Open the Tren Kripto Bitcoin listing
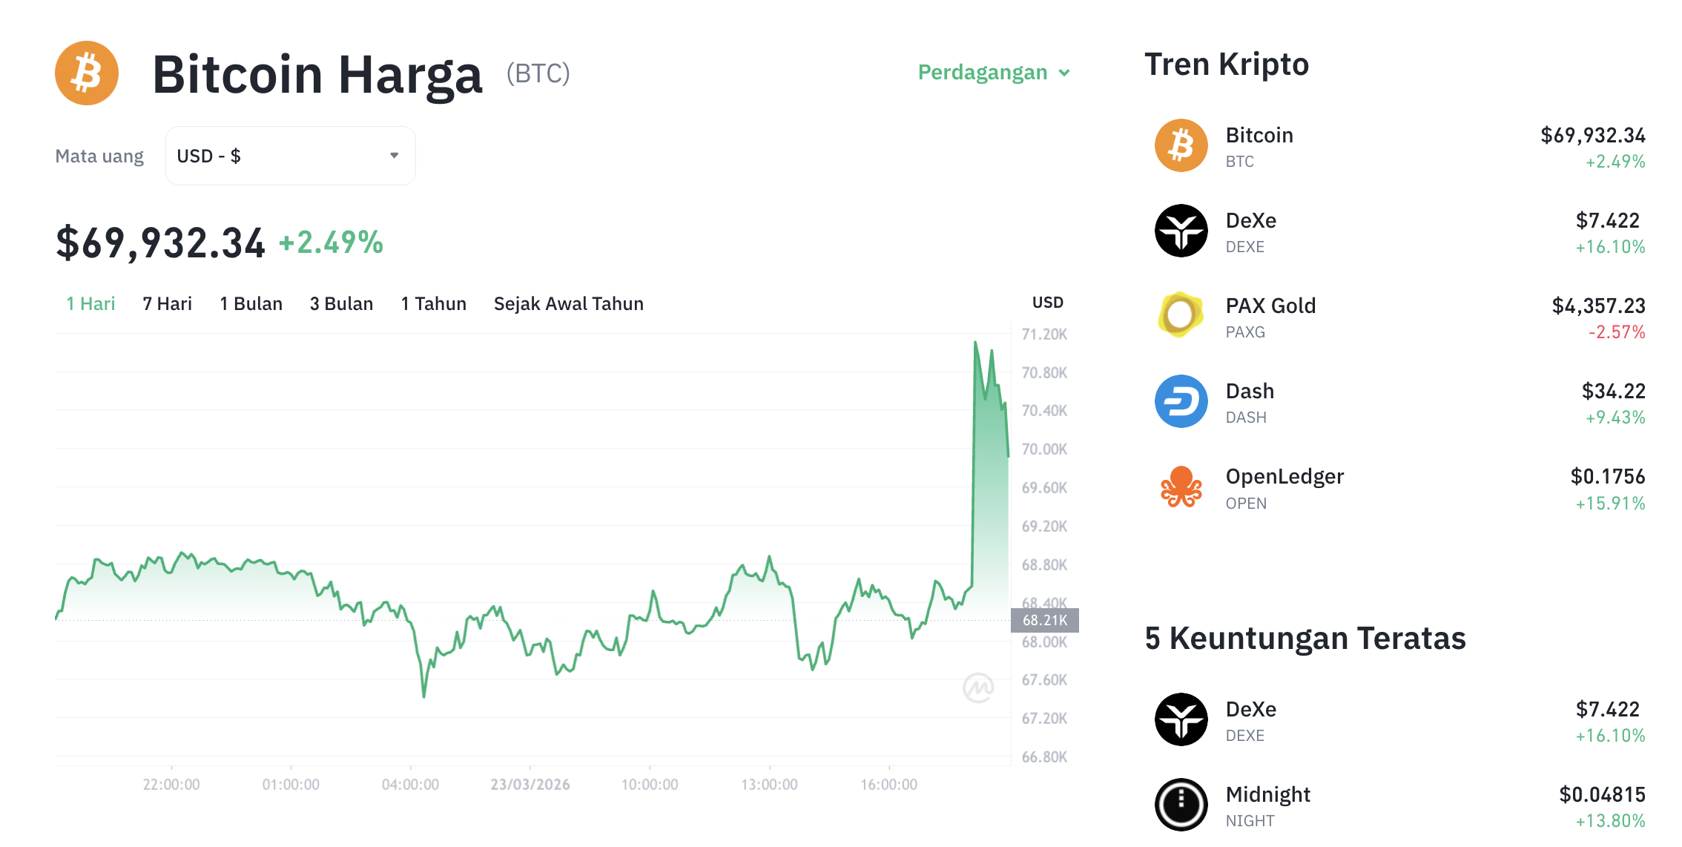Screen dimensions: 1682x847 tap(1259, 145)
